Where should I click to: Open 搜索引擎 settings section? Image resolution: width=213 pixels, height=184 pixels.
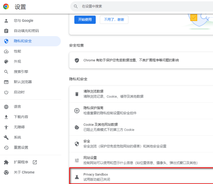(x=30, y=72)
